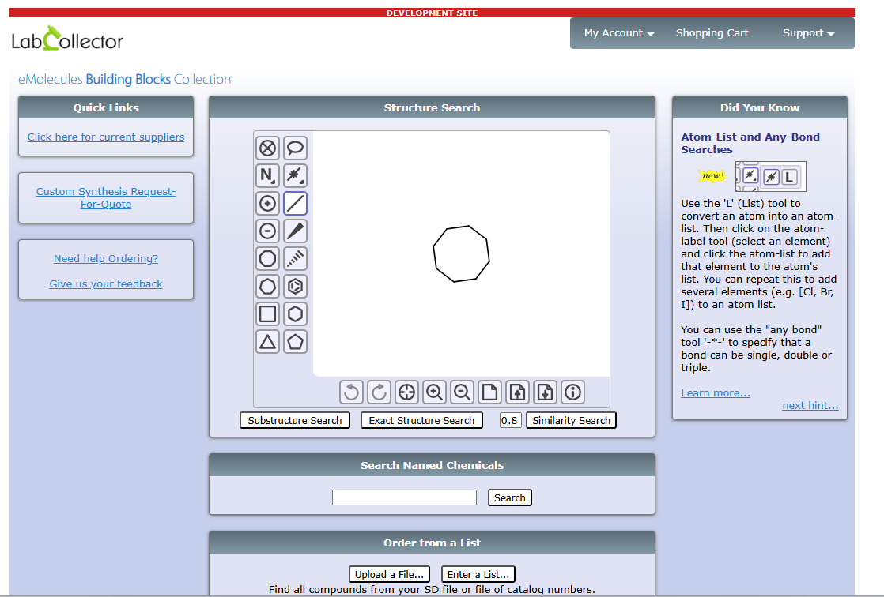This screenshot has height=597, width=884.
Task: Go to Shopping Cart
Action: pyautogui.click(x=712, y=33)
